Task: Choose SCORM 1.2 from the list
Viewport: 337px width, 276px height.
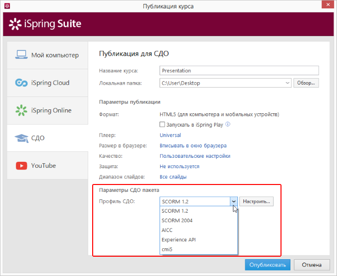Action: tap(199, 211)
